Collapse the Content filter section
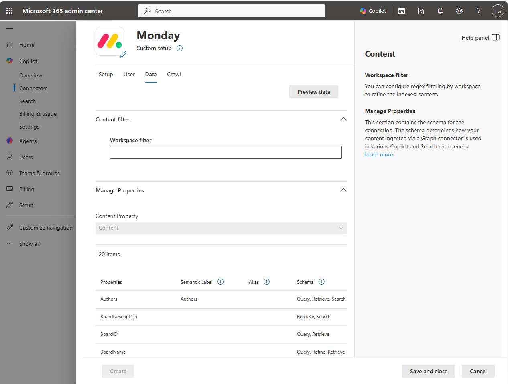The width and height of the screenshot is (508, 384). (343, 119)
